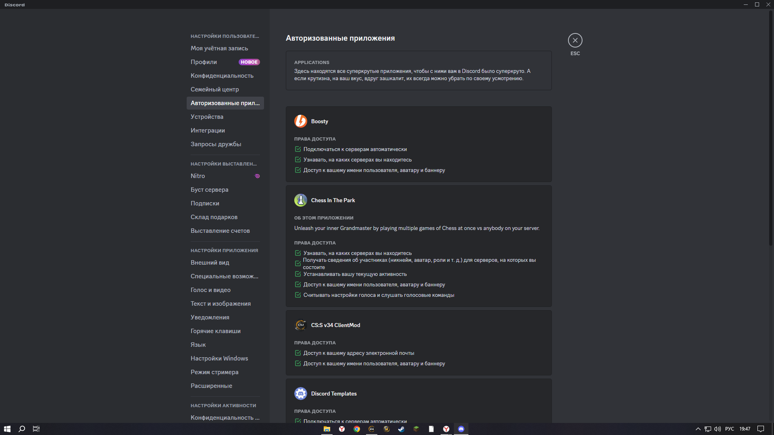Screen dimensions: 774x435
Task: Open the Голос и видео settings
Action: point(210,290)
